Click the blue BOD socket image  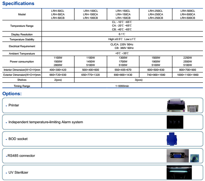(x=172, y=139)
